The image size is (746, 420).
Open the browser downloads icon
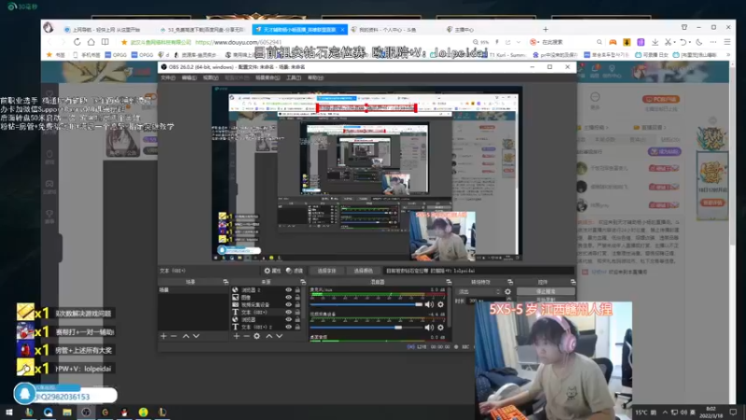(655, 42)
